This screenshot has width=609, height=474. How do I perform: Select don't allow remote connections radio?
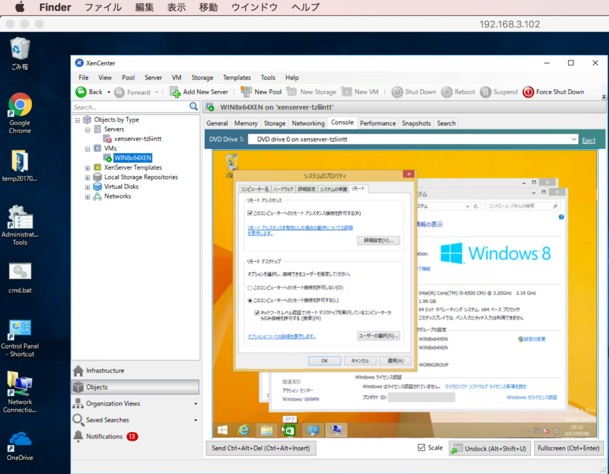click(250, 288)
